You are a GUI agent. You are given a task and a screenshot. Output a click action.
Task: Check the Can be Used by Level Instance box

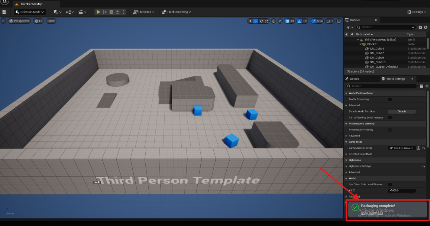tap(390, 118)
